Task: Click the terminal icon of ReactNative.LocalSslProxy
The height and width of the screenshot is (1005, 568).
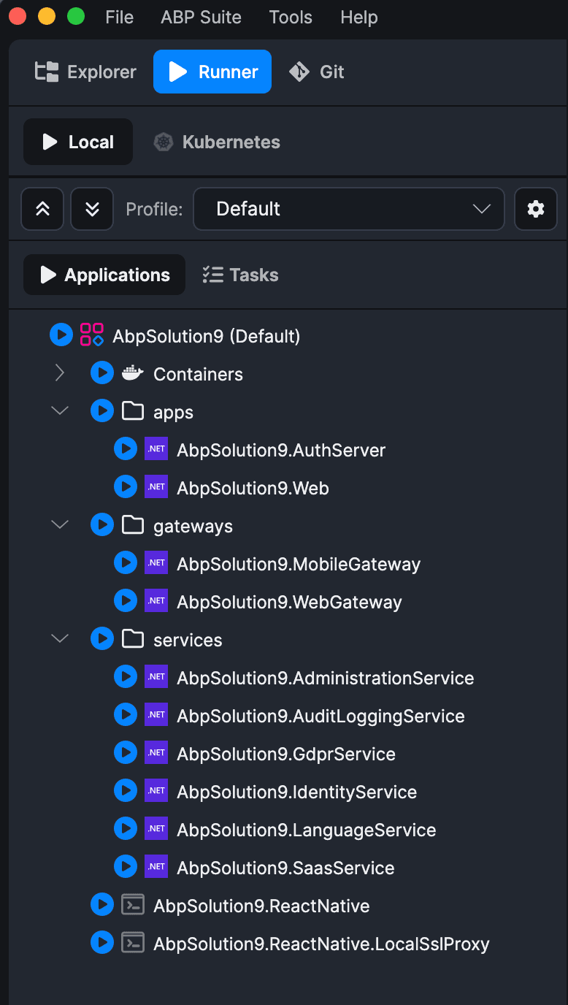Action: click(x=133, y=944)
